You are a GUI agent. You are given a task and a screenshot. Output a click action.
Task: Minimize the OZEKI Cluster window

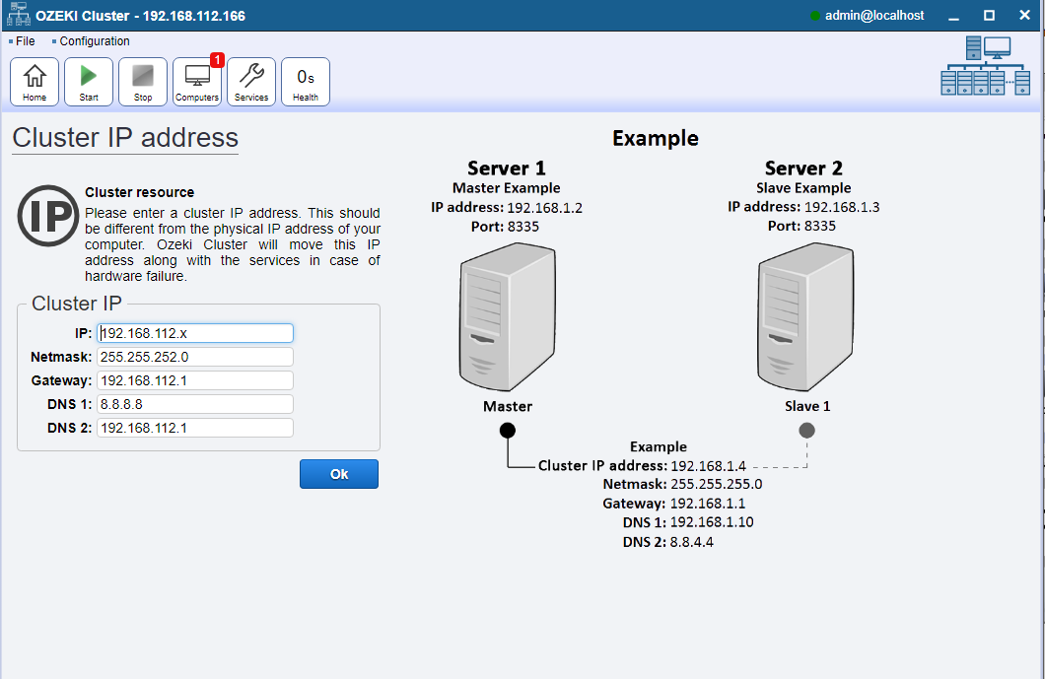click(x=953, y=16)
